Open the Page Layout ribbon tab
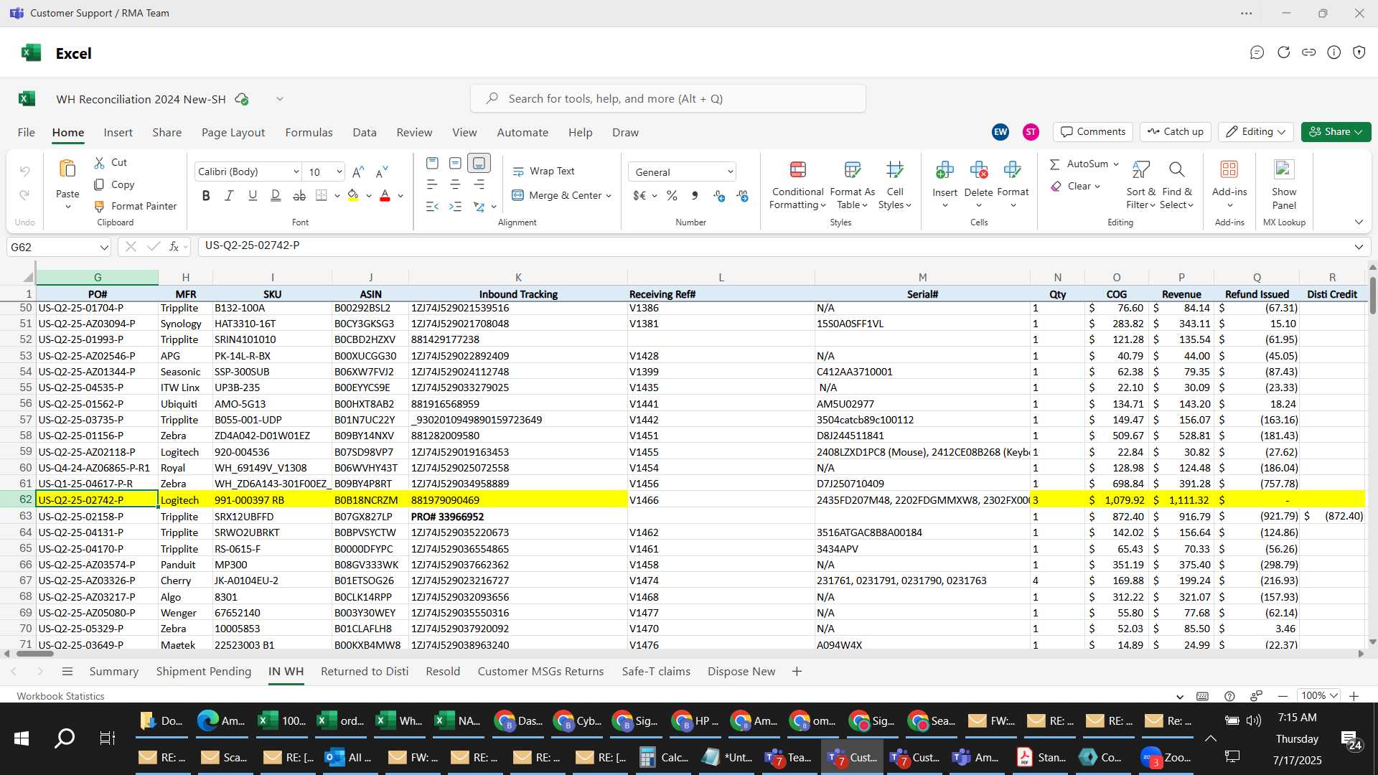This screenshot has width=1378, height=775. tap(233, 133)
